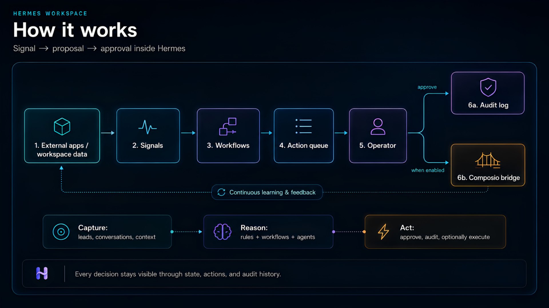Click the 'Signal → proposal → approval inside Hermes' subtitle

coord(99,48)
